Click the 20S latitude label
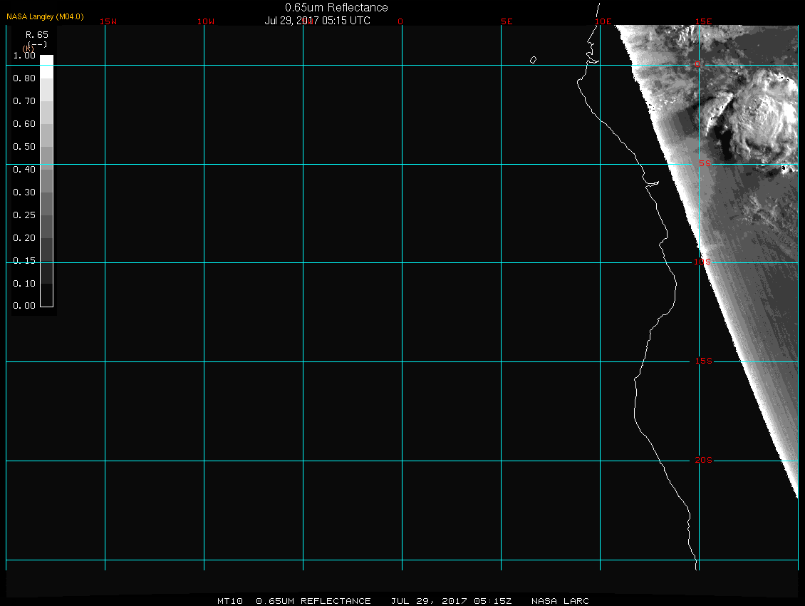This screenshot has height=606, width=805. 703,461
